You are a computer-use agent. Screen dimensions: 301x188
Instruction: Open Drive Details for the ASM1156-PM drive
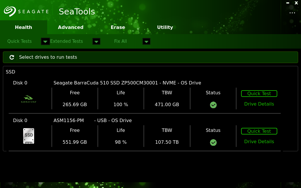259,142
